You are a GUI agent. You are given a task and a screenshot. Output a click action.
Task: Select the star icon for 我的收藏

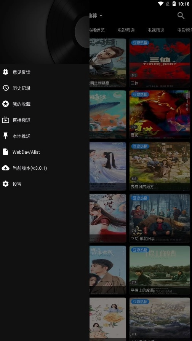[x=5, y=104]
